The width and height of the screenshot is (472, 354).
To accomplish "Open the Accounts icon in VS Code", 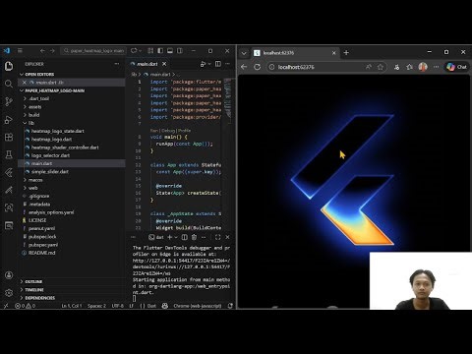I will pos(9,275).
